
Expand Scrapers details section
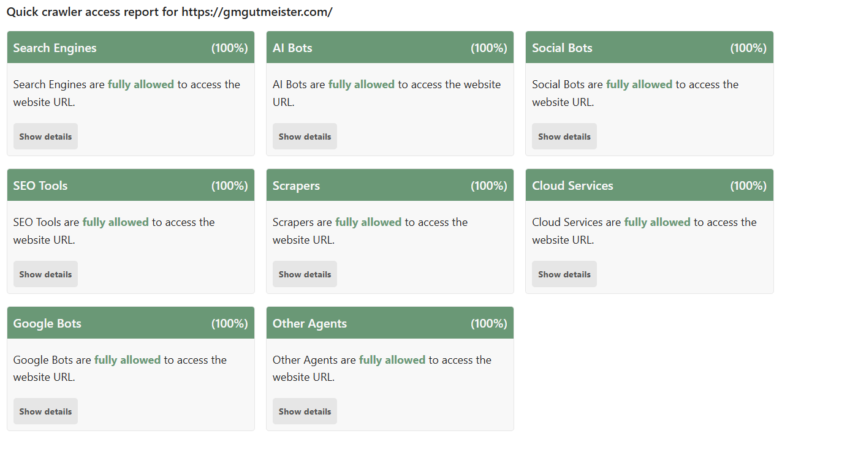(305, 274)
